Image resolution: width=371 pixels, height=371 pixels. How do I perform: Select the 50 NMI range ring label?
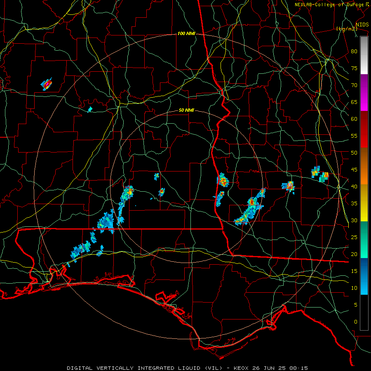[x=186, y=110]
